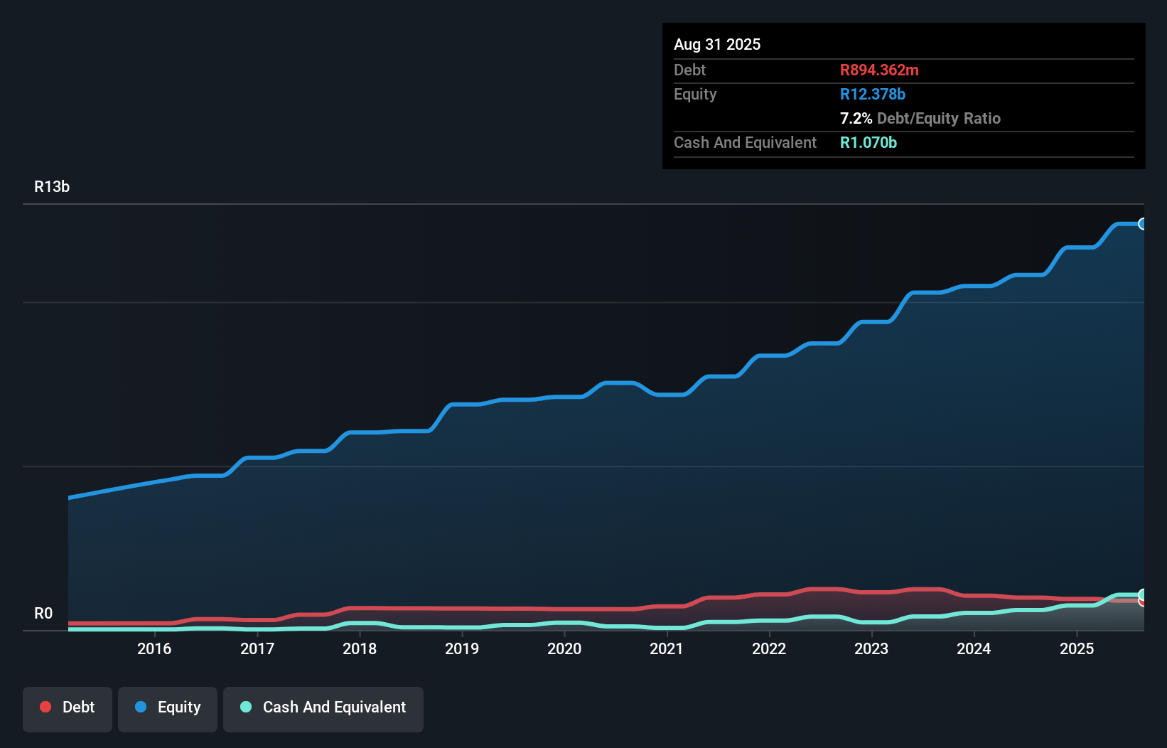Click the Equity row label in tooltip
The width and height of the screenshot is (1167, 748).
(695, 95)
